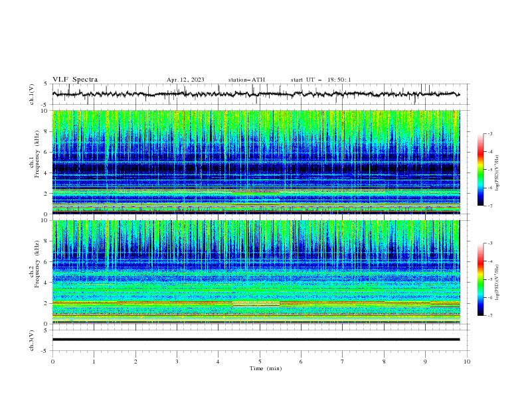
Task: Click inside the ch.2 spectrogram panel
Action: (256, 272)
